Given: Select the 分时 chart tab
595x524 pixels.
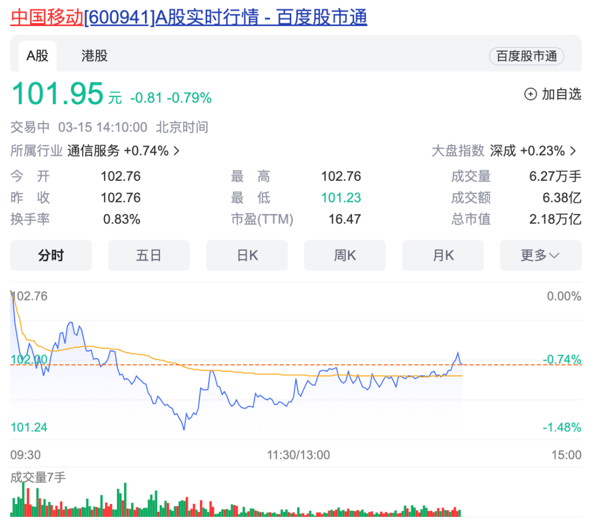Looking at the screenshot, I should pyautogui.click(x=51, y=255).
